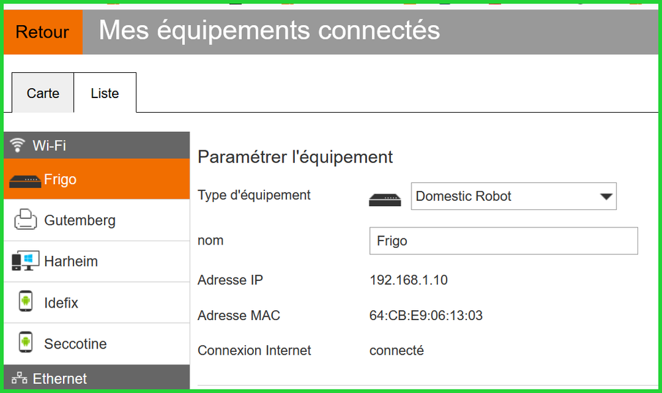Screen dimensions: 662x393
Task: Click the Wi-Fi section header label
Action: pyautogui.click(x=49, y=145)
